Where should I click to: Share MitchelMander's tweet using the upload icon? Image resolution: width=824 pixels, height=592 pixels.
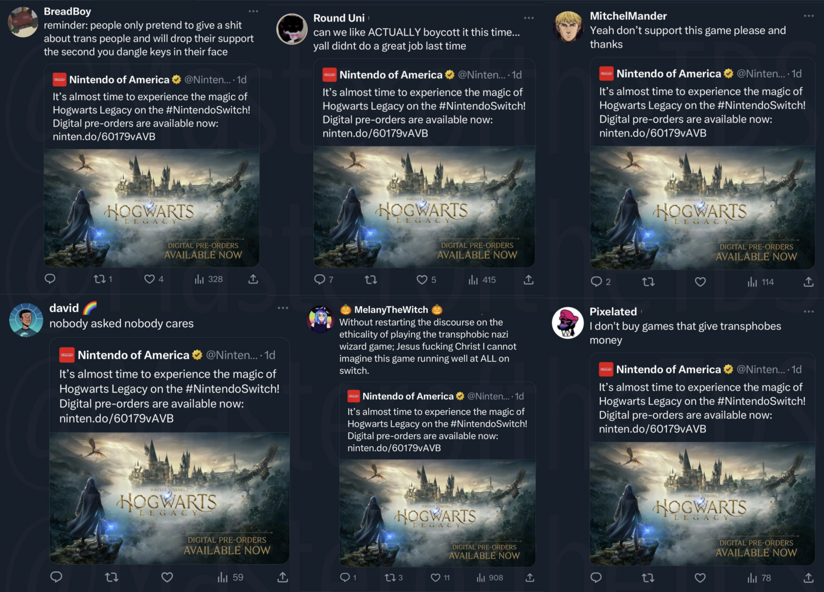tap(808, 282)
